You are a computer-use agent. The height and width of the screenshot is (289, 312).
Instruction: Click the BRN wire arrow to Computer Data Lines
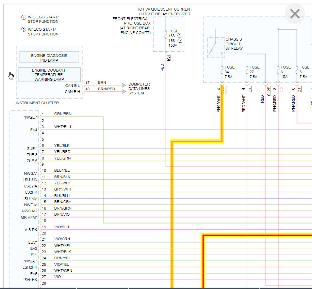click(124, 85)
